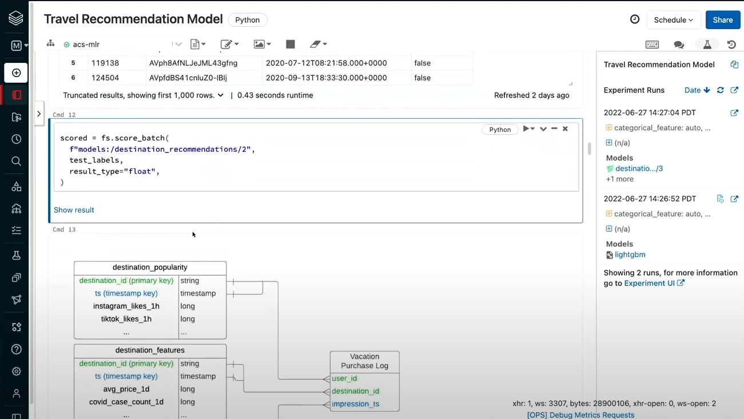Open the user profile icon in the sidebar
Viewport: 744px width, 419px height.
17,393
